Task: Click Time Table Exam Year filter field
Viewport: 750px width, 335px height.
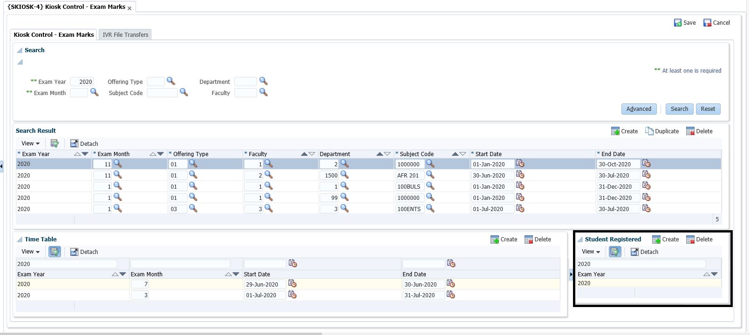Action: tap(67, 264)
